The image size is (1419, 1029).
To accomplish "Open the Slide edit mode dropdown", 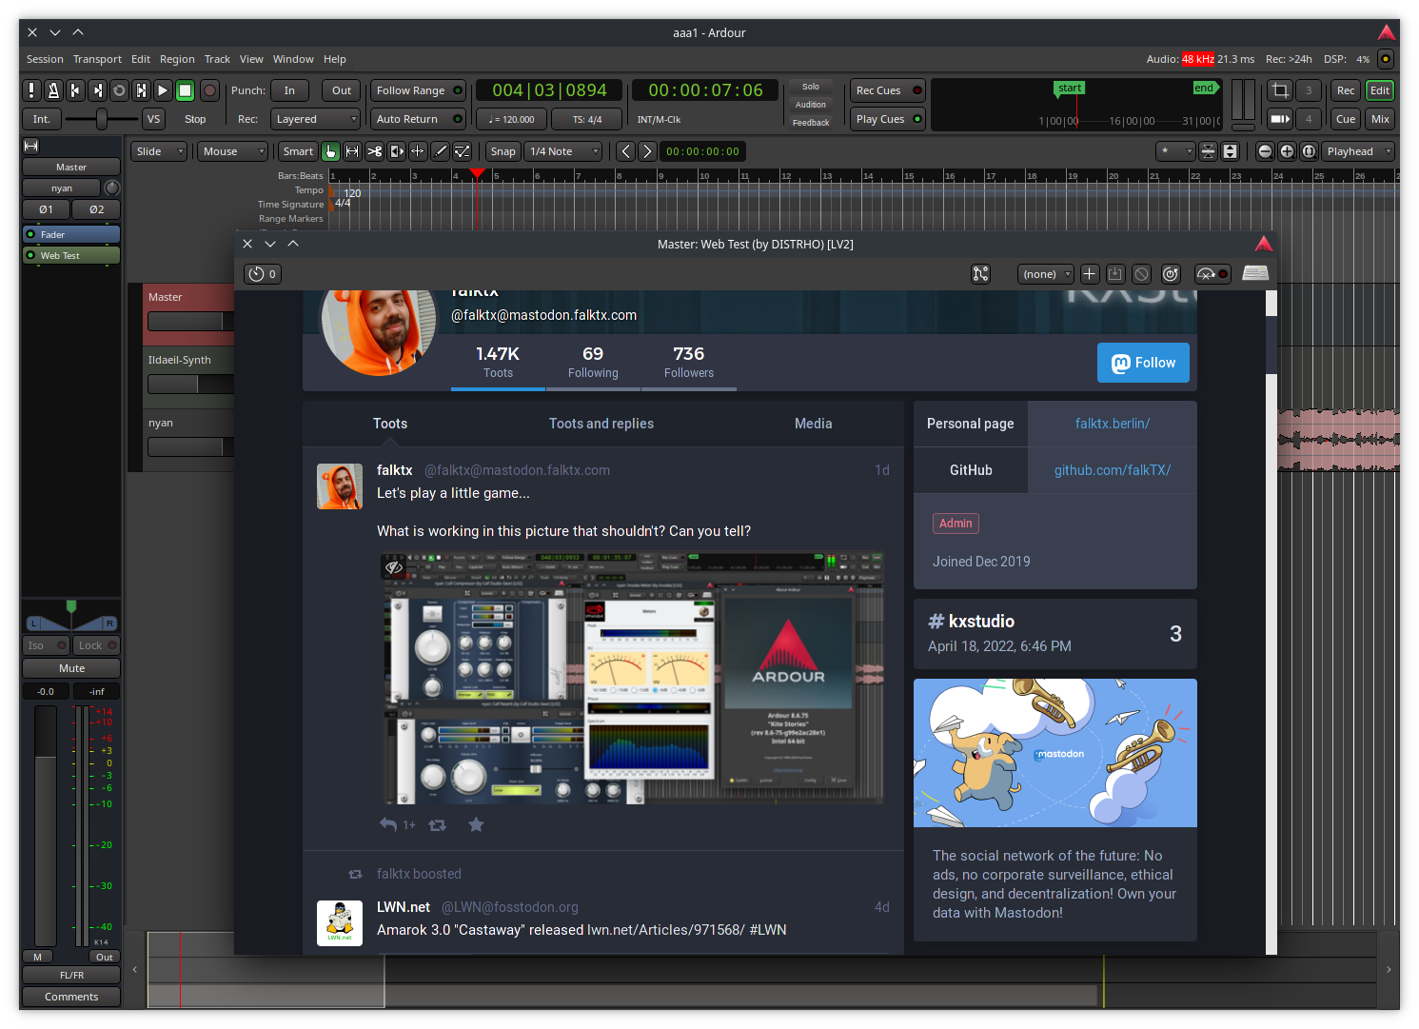I will point(159,151).
